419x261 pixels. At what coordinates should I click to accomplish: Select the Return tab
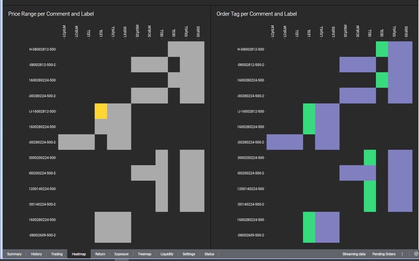100,254
